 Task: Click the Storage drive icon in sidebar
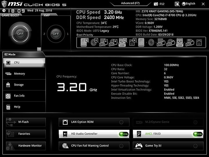(8, 85)
